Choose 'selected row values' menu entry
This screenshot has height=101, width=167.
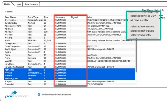click(142, 31)
